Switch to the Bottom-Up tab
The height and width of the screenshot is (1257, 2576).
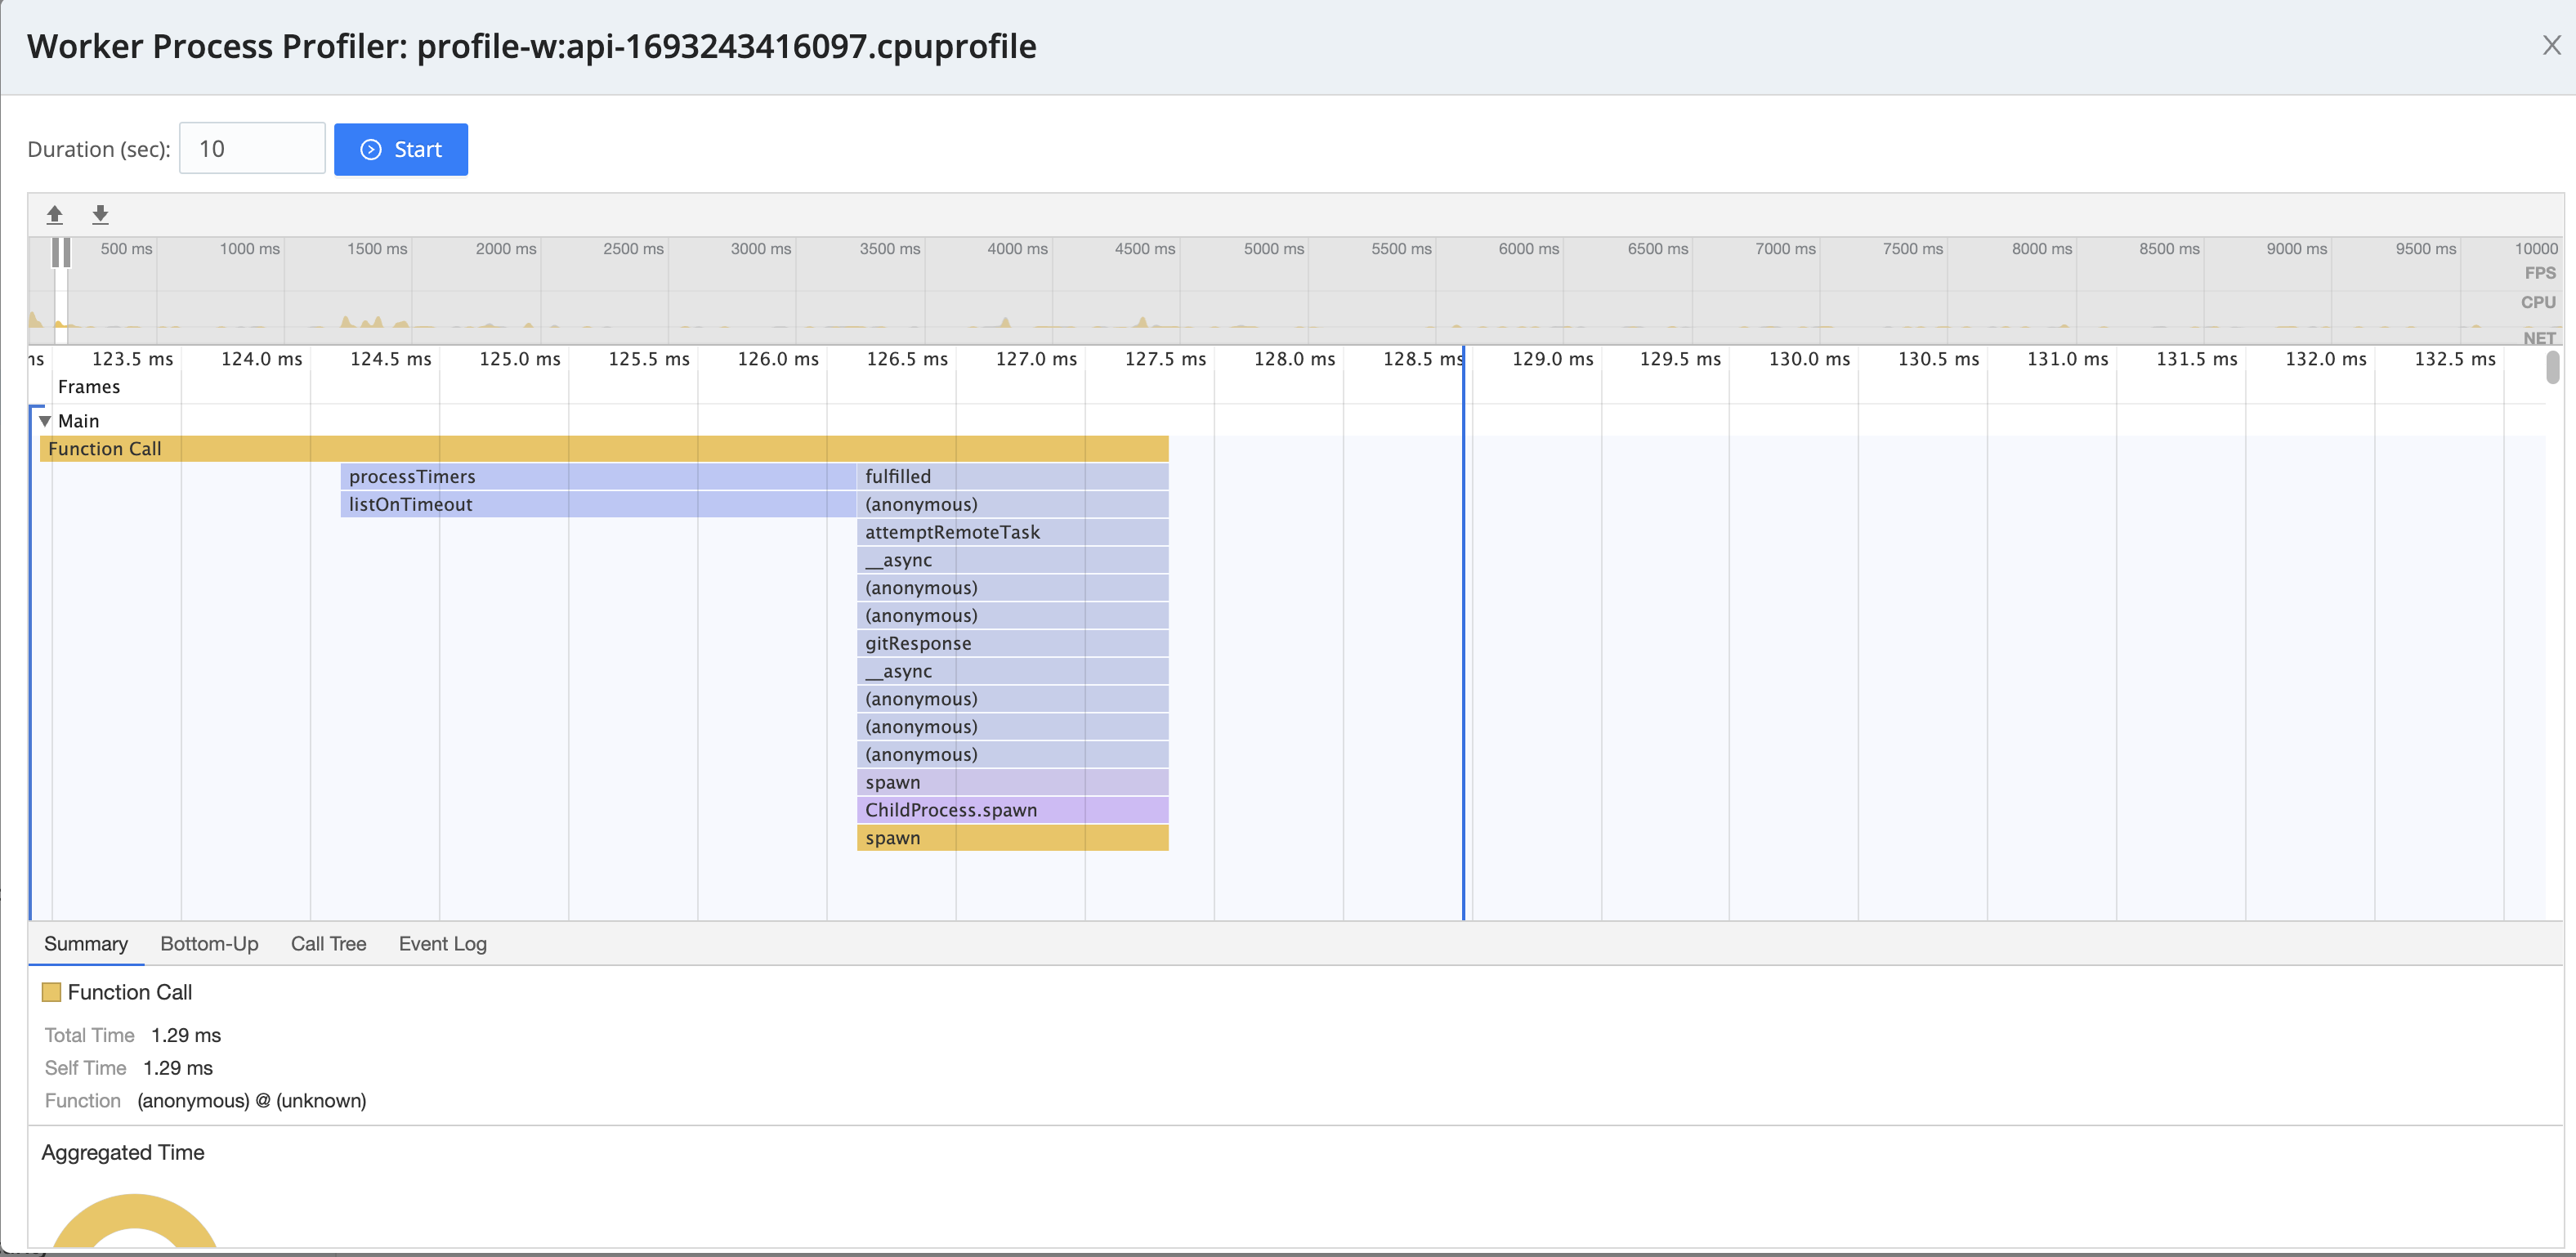[209, 943]
